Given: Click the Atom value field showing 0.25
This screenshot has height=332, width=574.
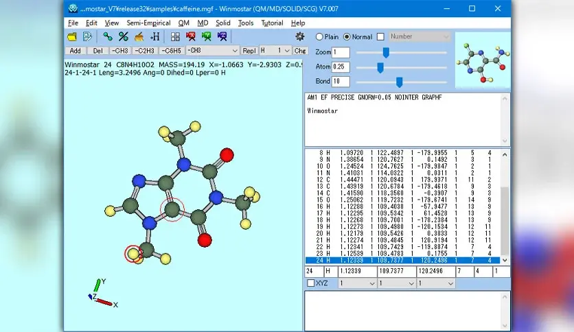Looking at the screenshot, I should [x=341, y=67].
